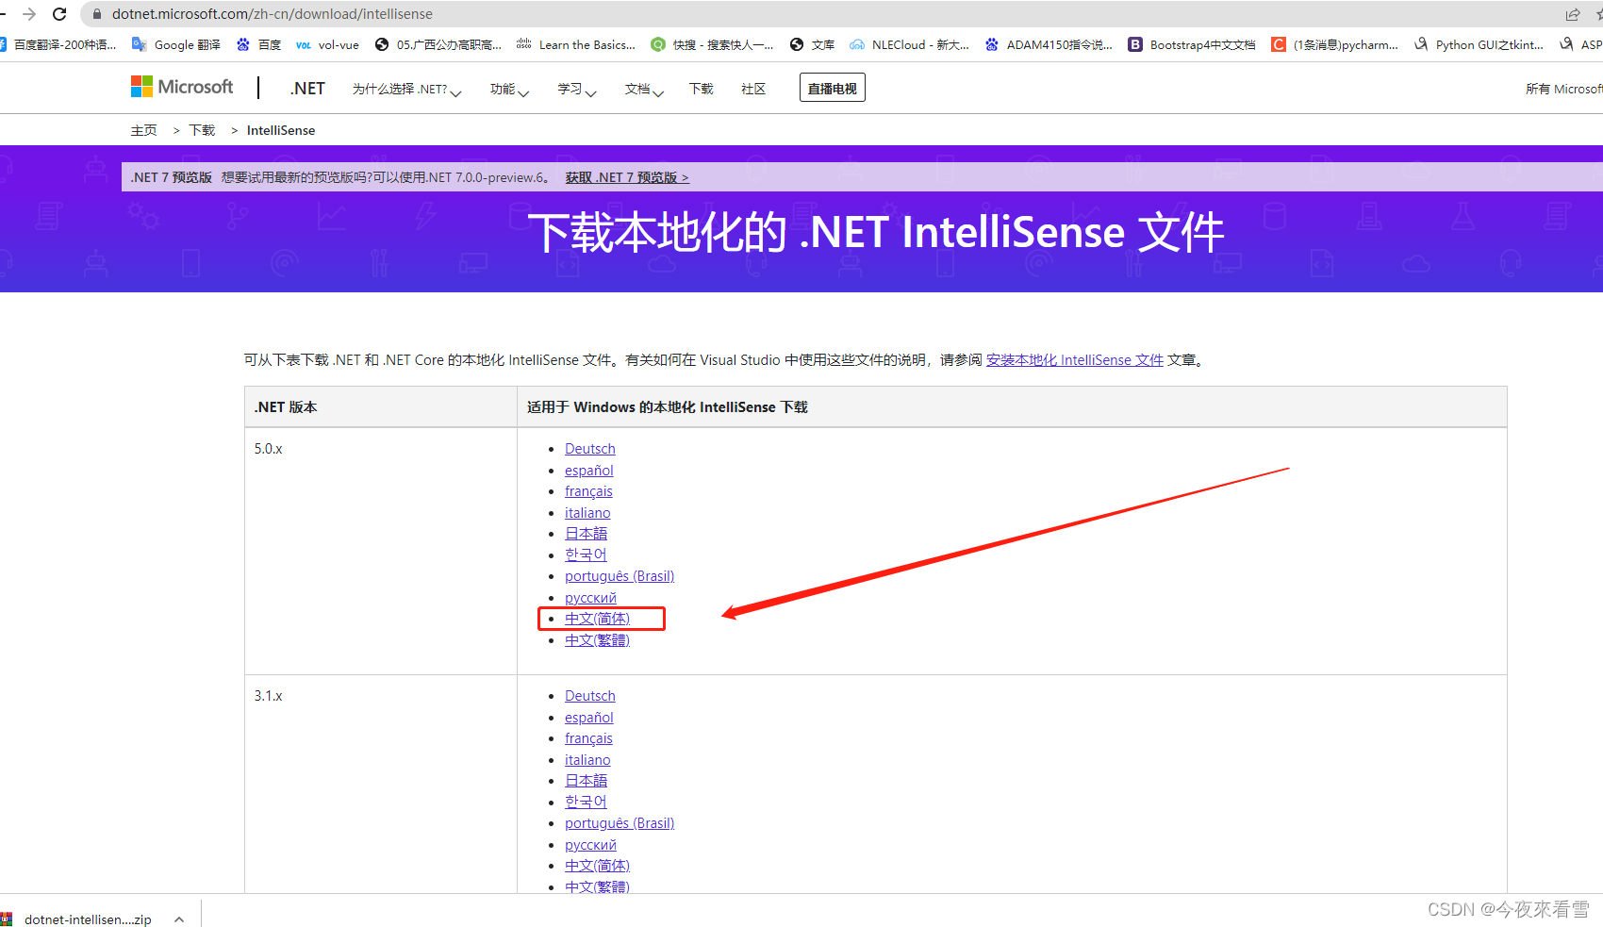Click the IntelliSense breadcrumb text
1603x927 pixels.
(281, 130)
